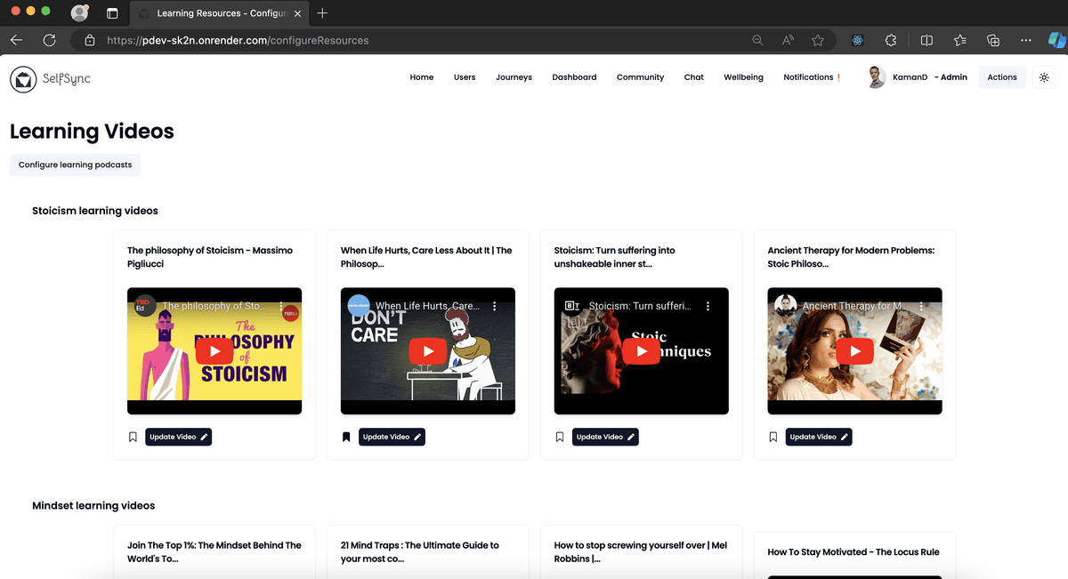Open the Actions dropdown menu

pos(1001,77)
